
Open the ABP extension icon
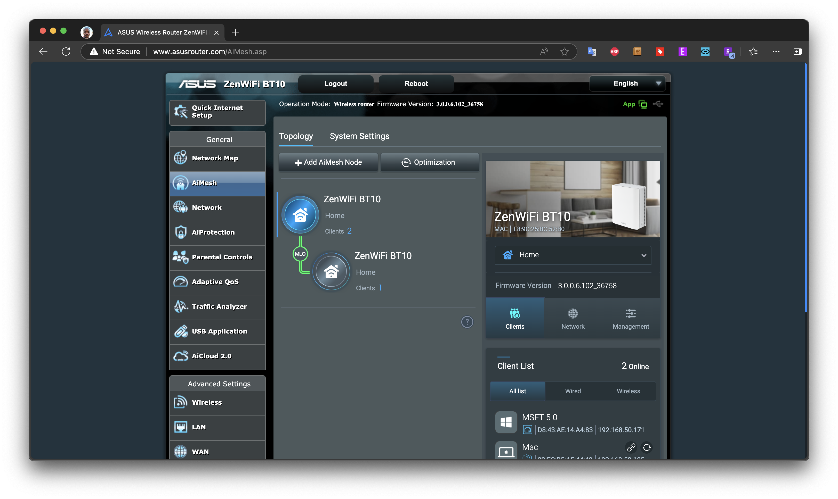point(615,52)
